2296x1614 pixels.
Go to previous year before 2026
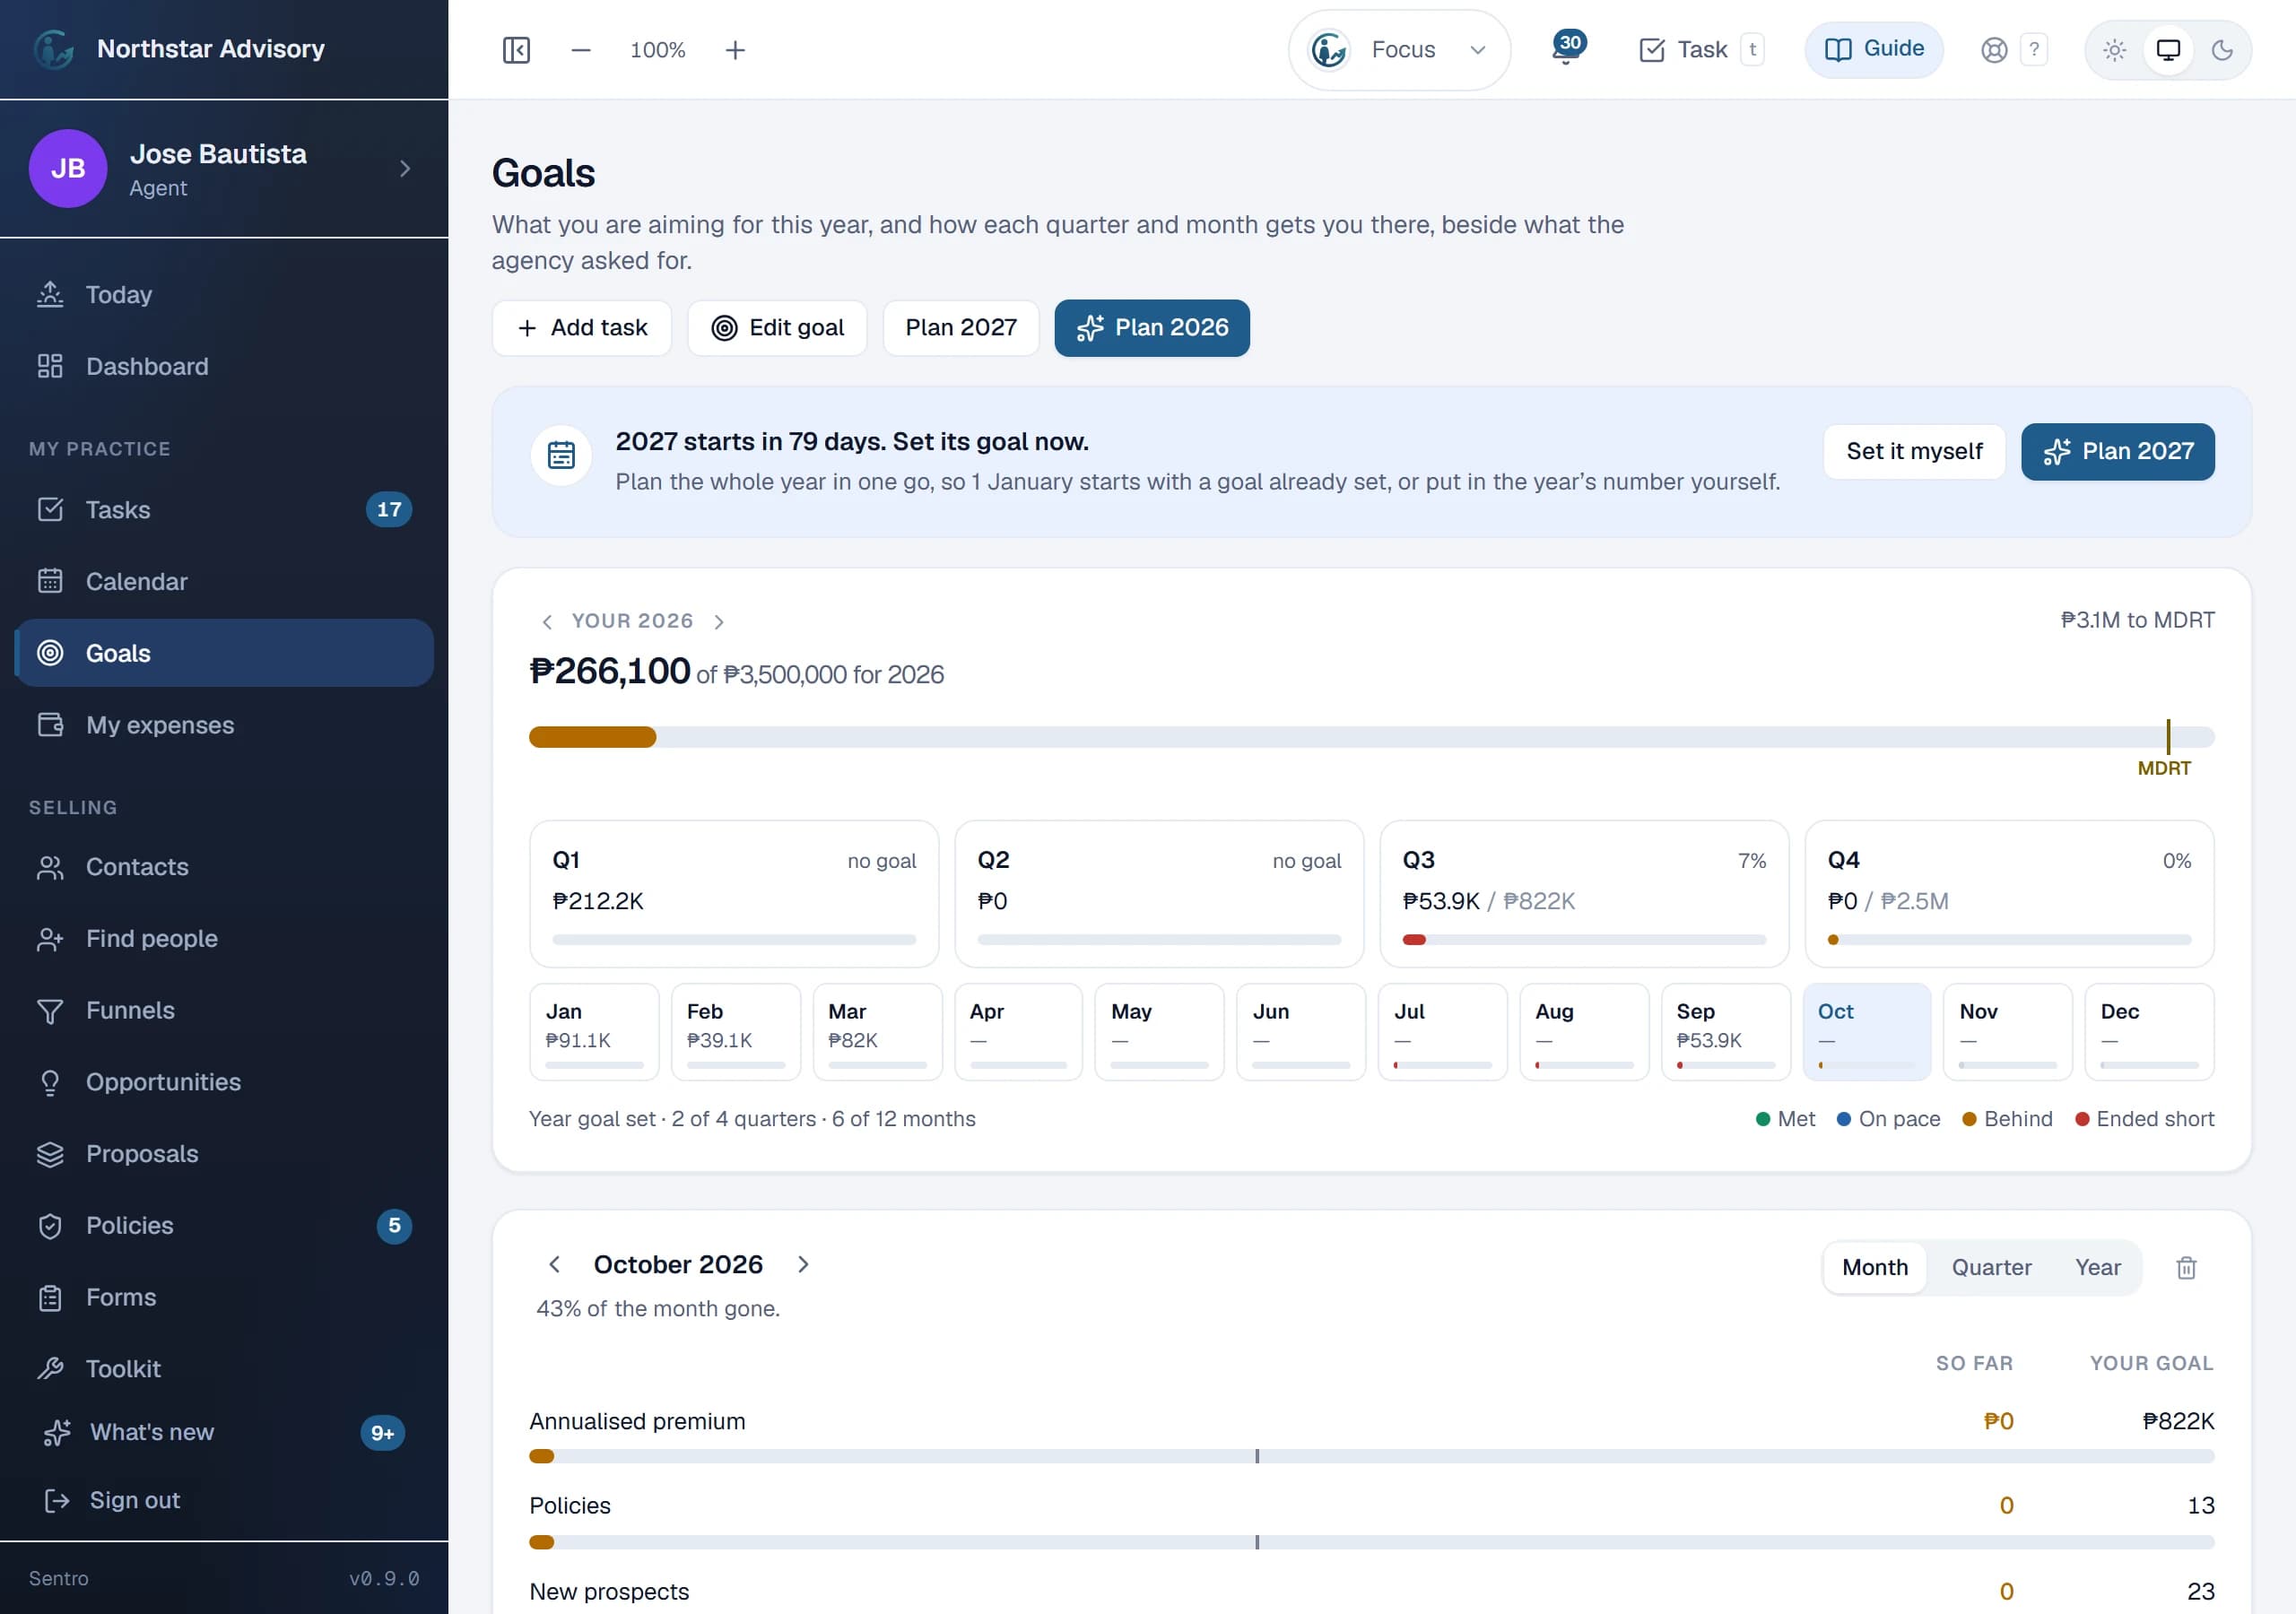point(547,622)
